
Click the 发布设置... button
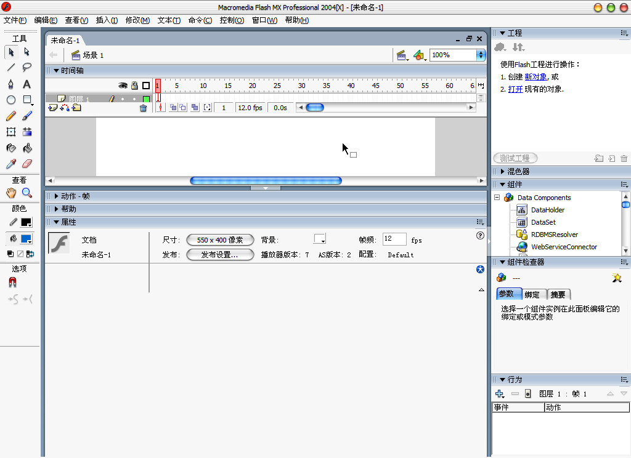tap(220, 255)
